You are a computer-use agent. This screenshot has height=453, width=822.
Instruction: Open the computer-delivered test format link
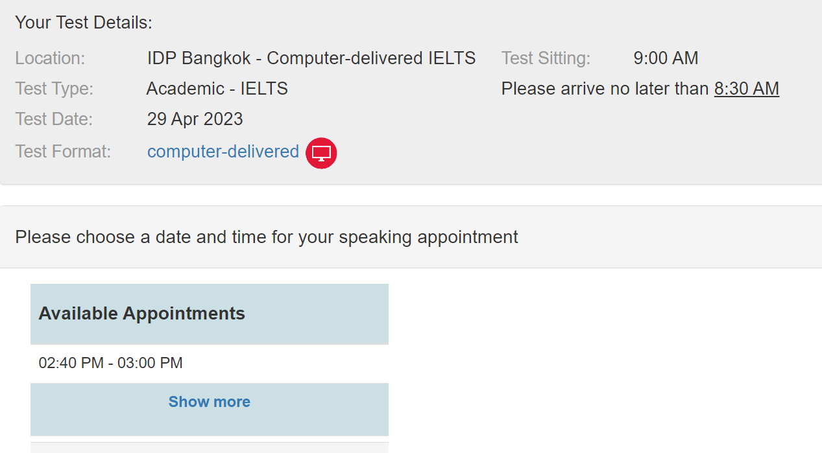click(223, 152)
